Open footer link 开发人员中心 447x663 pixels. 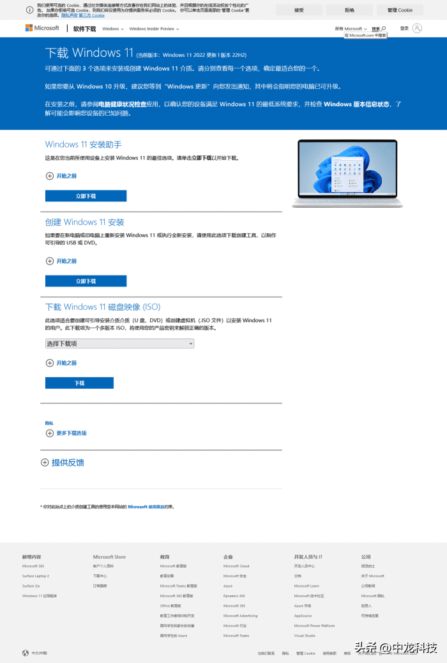(x=304, y=566)
